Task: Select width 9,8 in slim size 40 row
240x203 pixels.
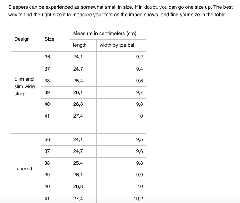Action: (x=139, y=104)
